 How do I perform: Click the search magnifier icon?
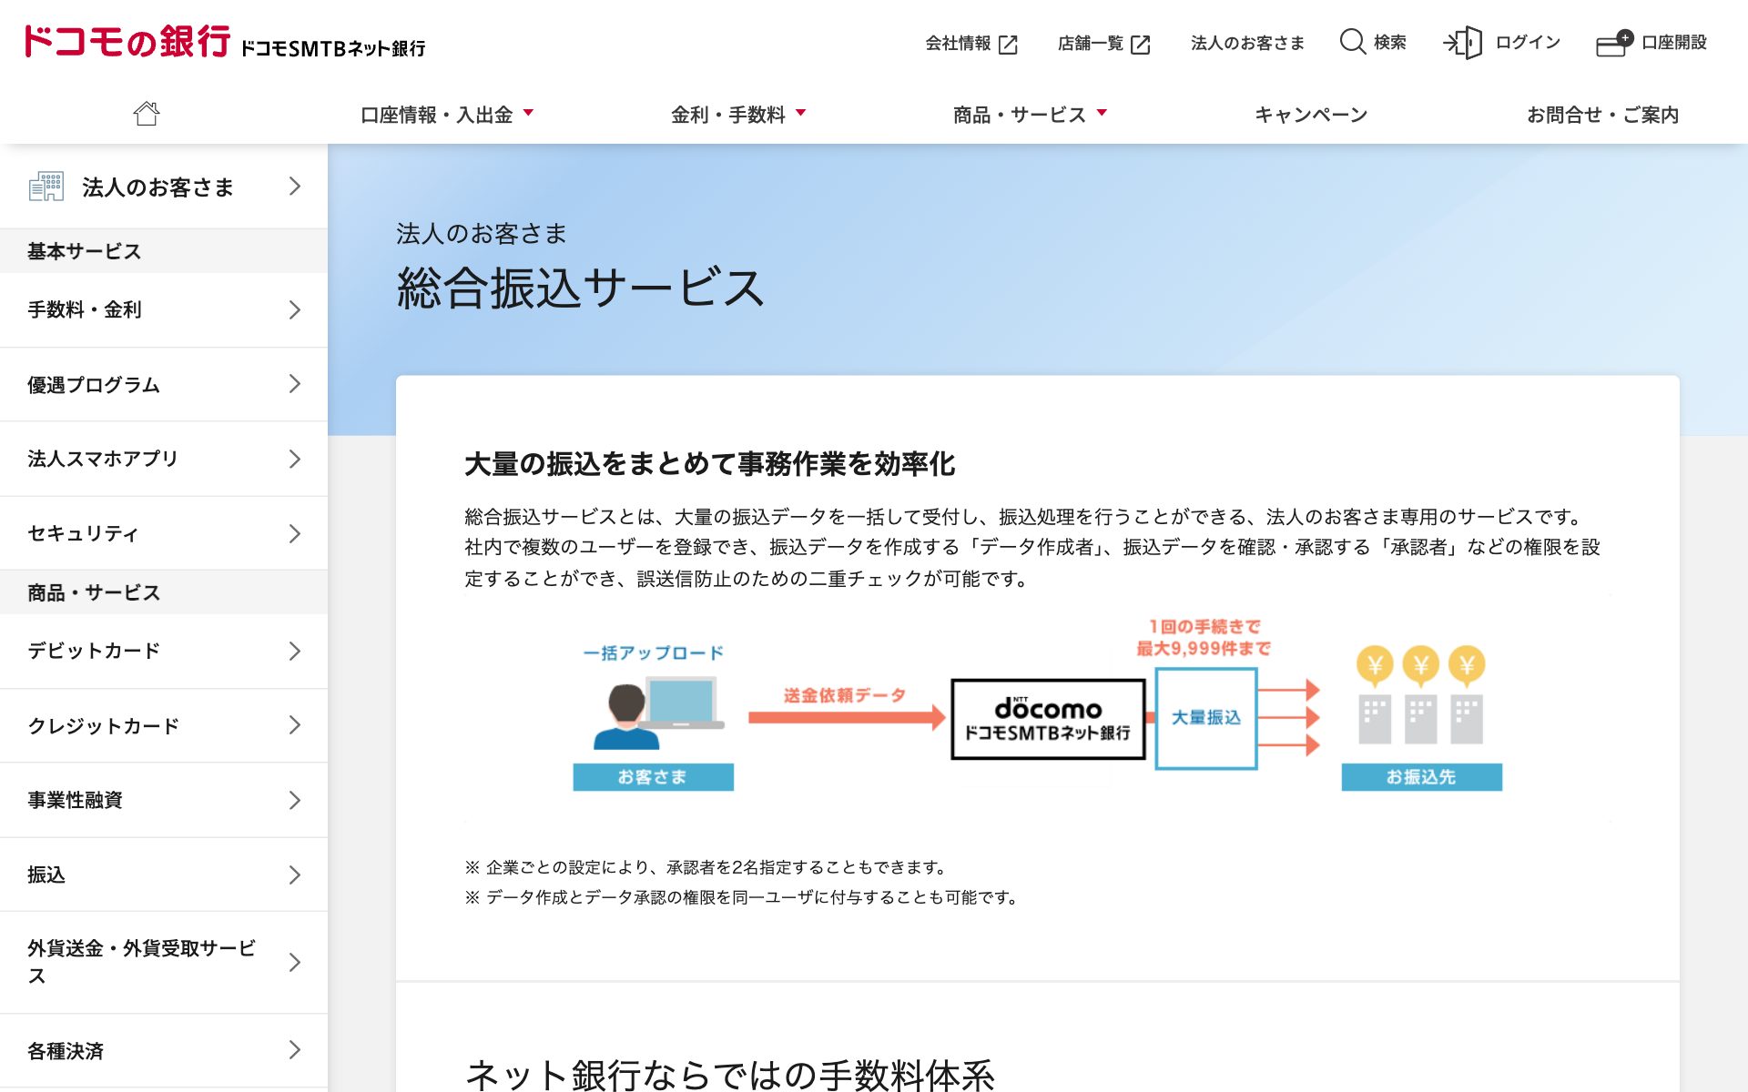point(1353,42)
